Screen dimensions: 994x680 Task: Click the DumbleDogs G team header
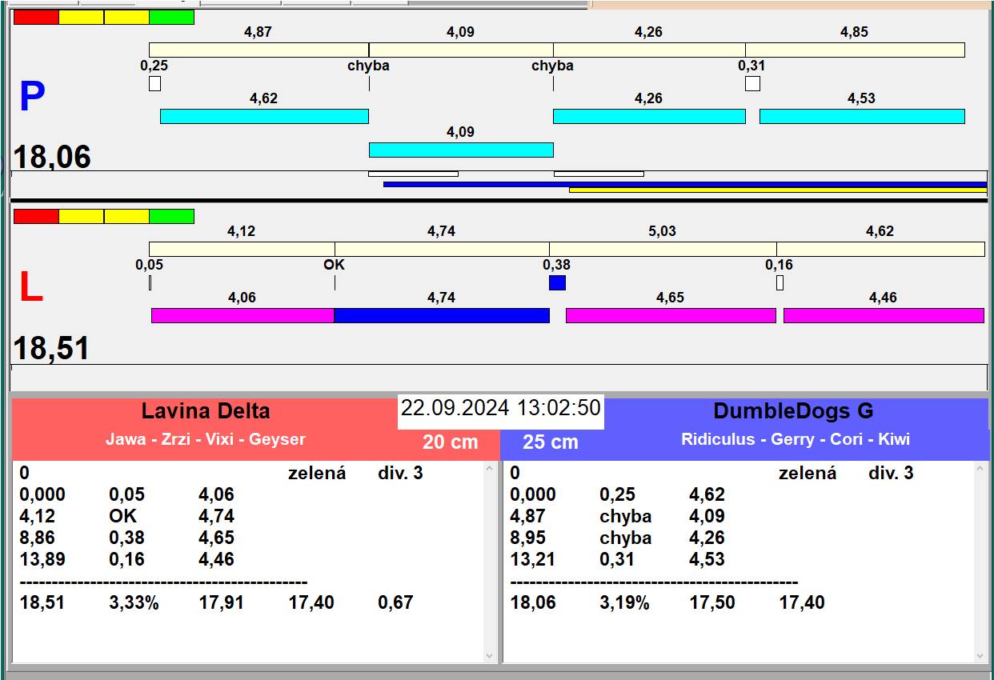(x=793, y=411)
